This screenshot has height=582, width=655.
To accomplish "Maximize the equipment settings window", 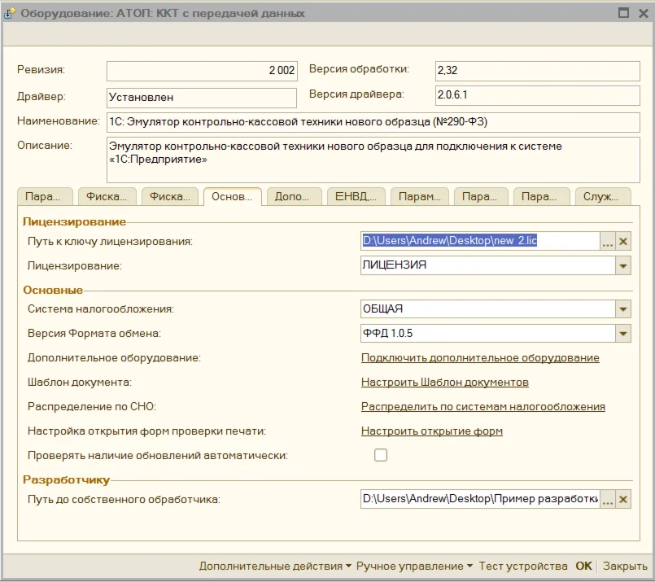I will pyautogui.click(x=623, y=13).
